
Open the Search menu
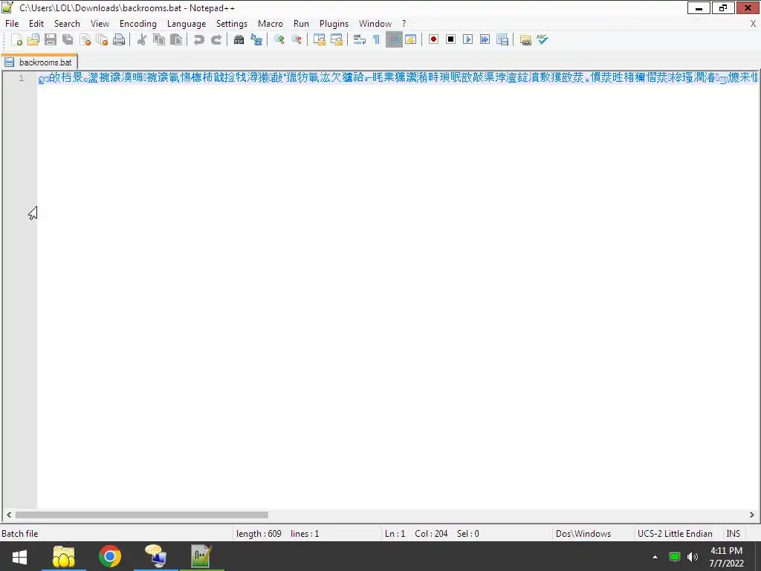click(x=67, y=24)
